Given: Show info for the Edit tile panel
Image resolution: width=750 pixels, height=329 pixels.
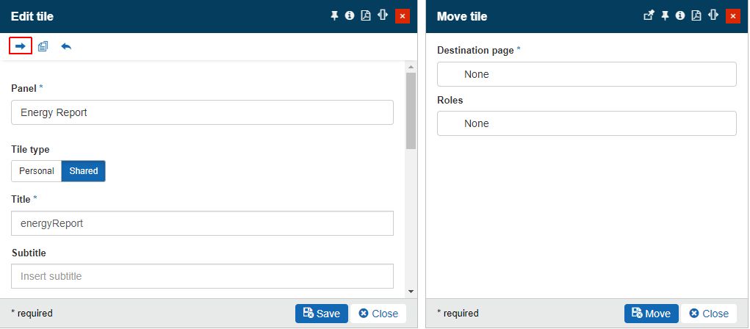Looking at the screenshot, I should click(350, 16).
